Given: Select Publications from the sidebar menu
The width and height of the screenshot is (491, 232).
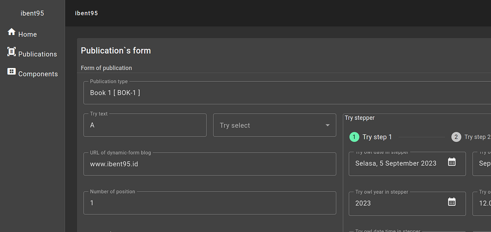Looking at the screenshot, I should click(38, 53).
